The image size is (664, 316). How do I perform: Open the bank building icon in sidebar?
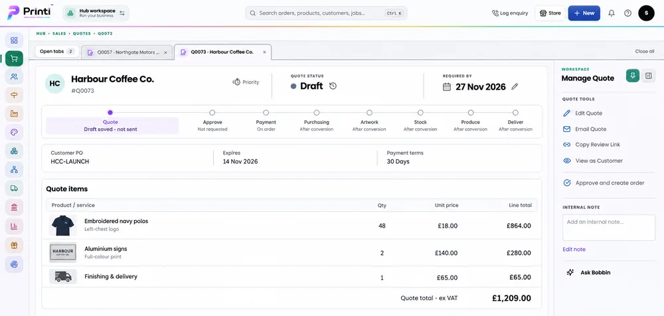14,207
